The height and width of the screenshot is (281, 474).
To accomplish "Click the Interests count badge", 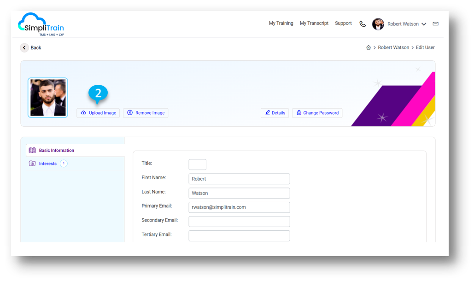I will [x=64, y=164].
